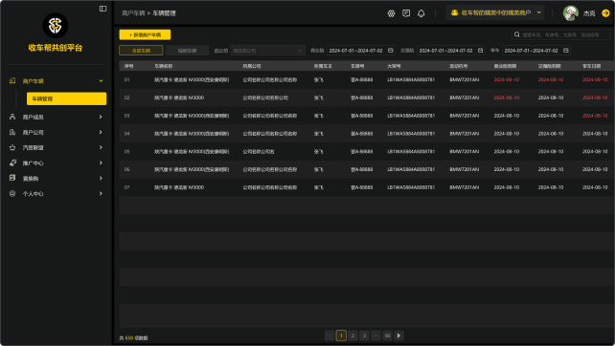
Task: Click the user avatar picture
Action: [x=571, y=13]
